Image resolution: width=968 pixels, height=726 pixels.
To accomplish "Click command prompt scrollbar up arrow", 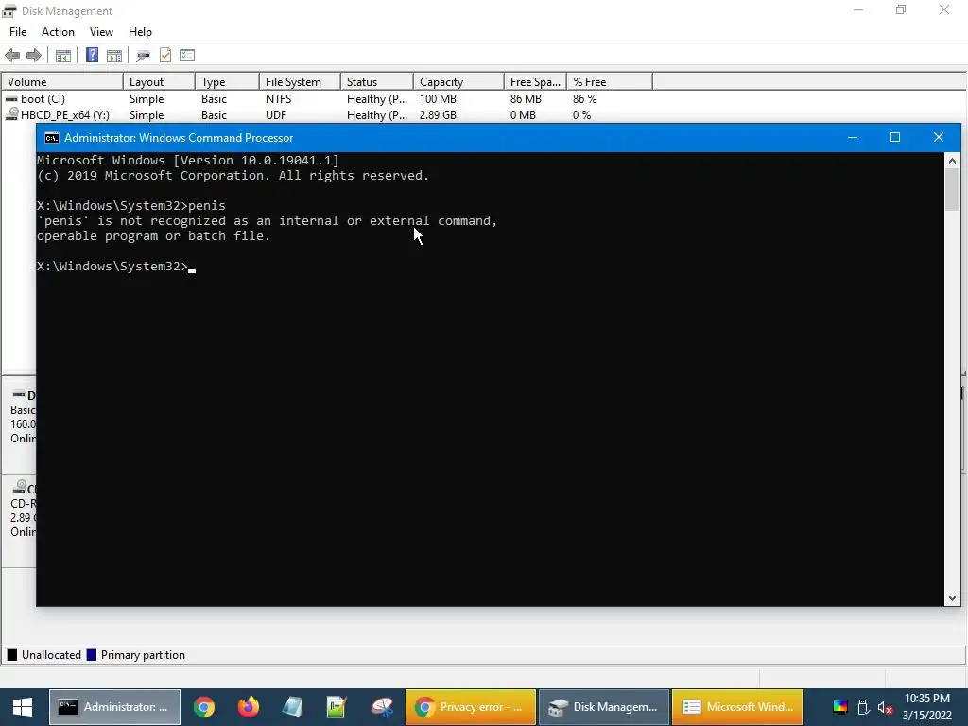I will [952, 161].
